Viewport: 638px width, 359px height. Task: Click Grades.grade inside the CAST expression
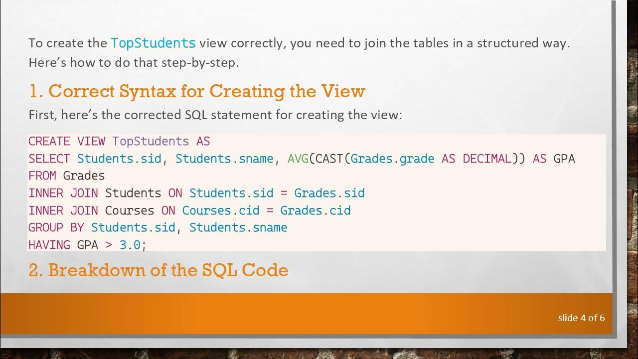tap(393, 159)
